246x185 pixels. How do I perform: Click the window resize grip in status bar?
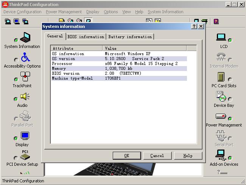(x=243, y=182)
